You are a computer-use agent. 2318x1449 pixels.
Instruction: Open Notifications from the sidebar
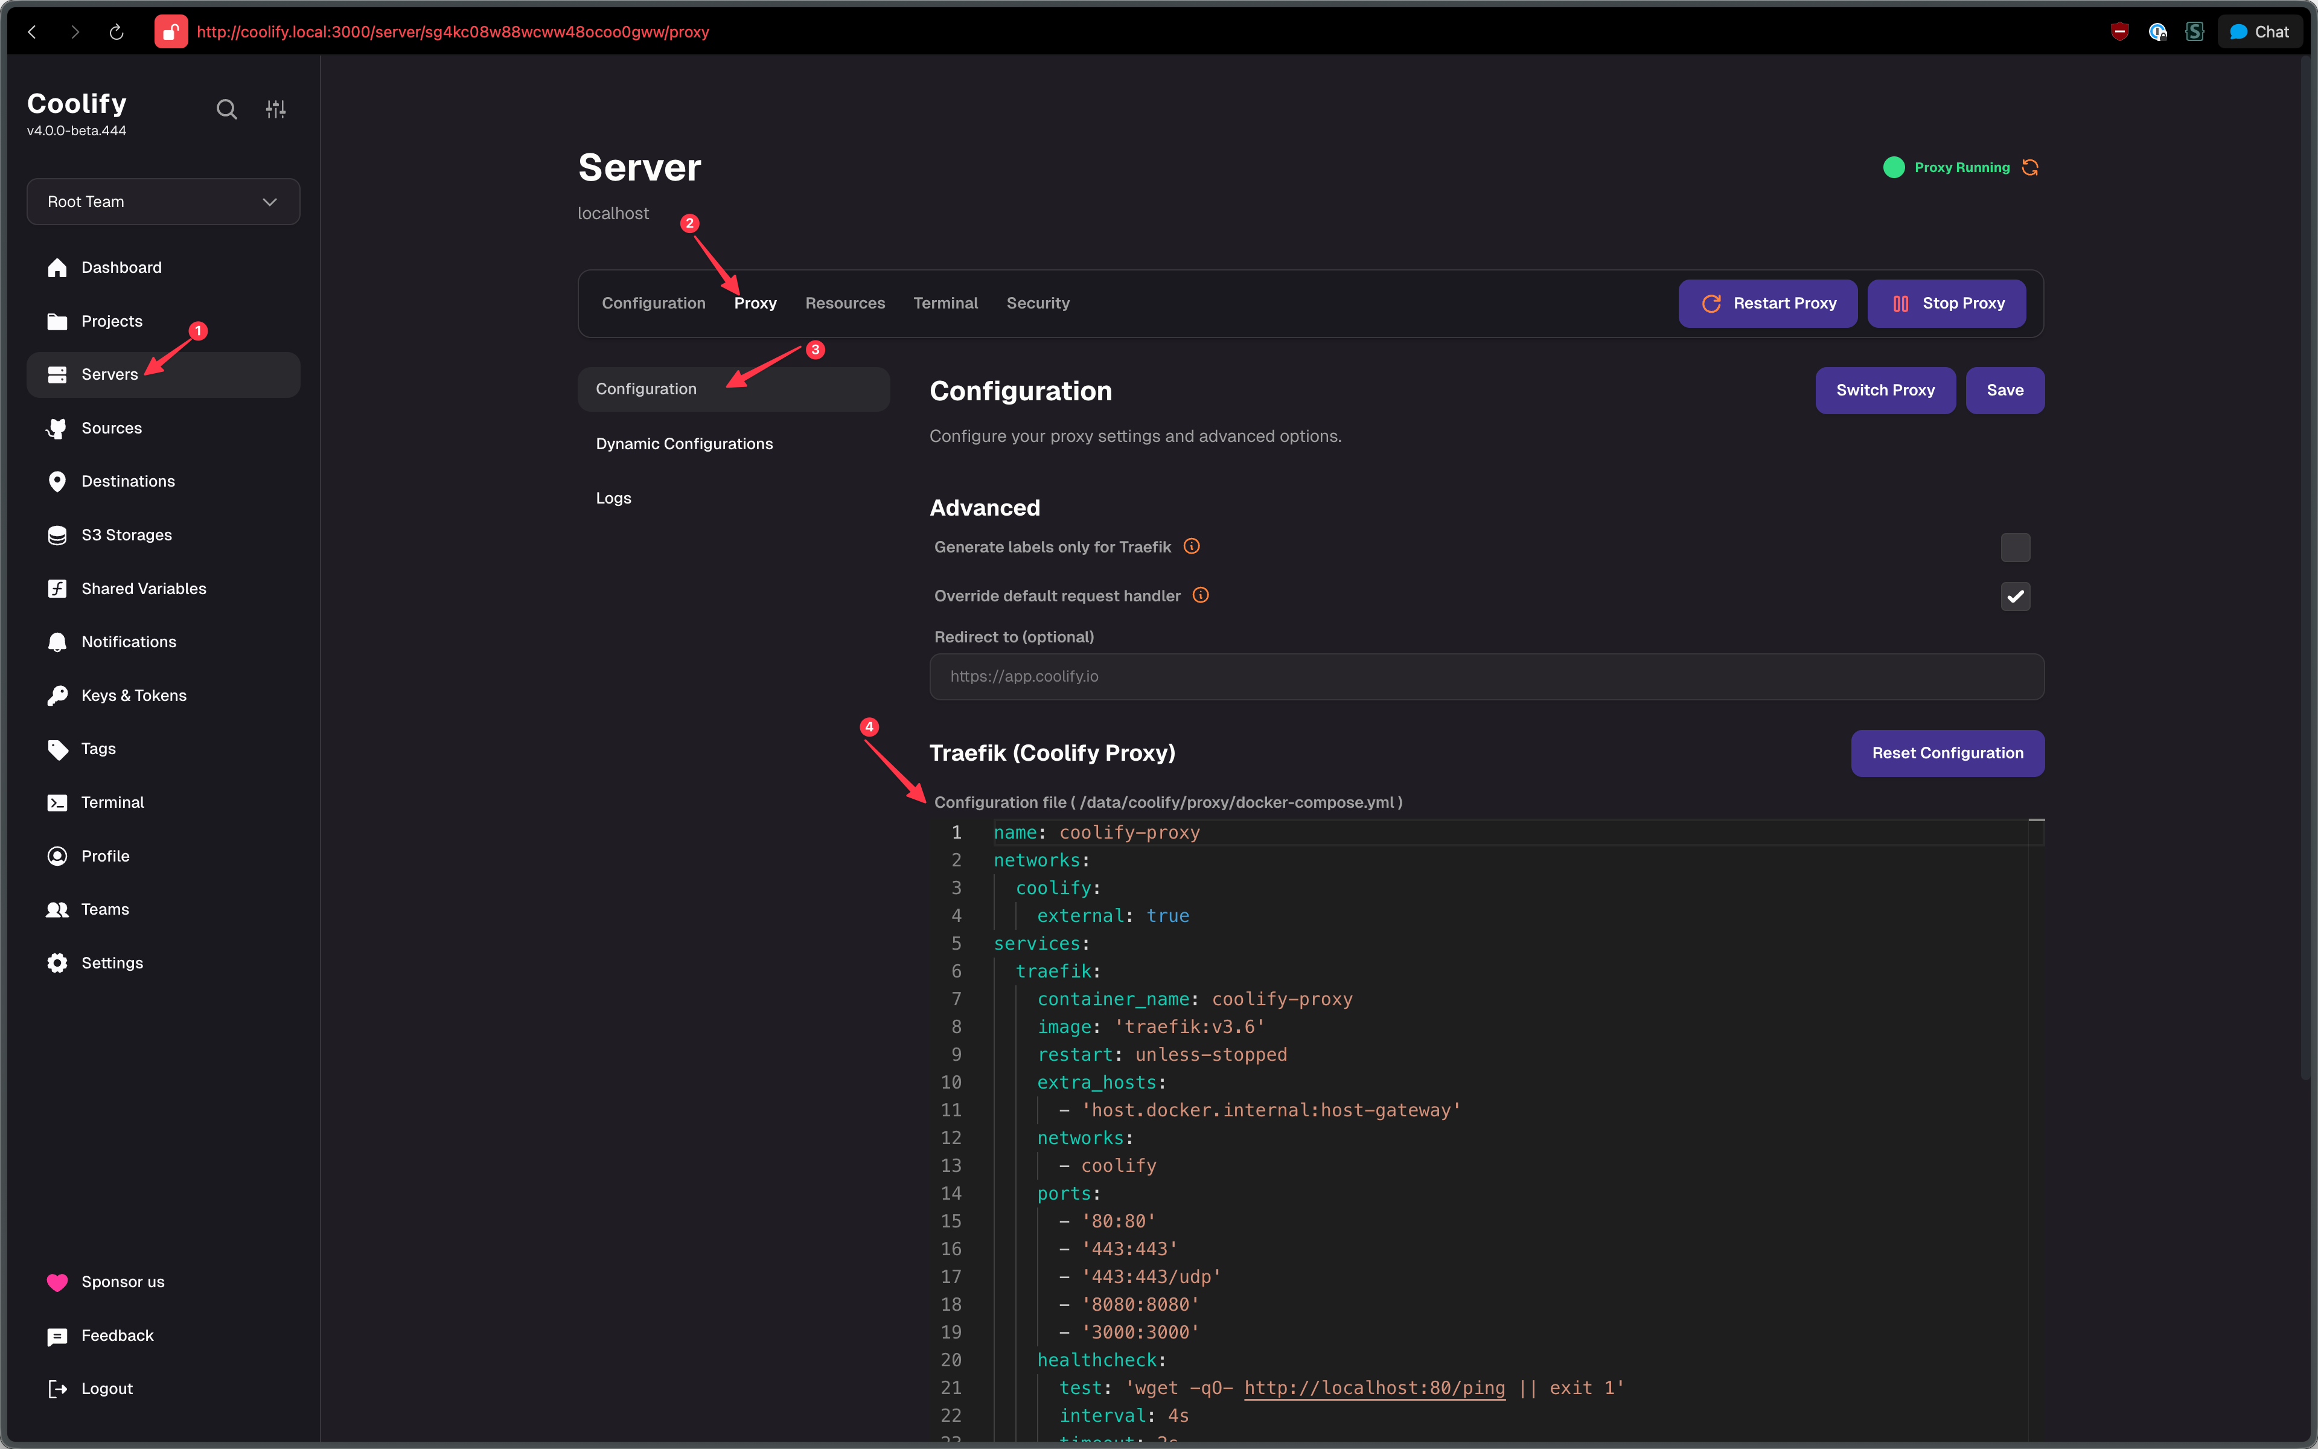pos(129,641)
